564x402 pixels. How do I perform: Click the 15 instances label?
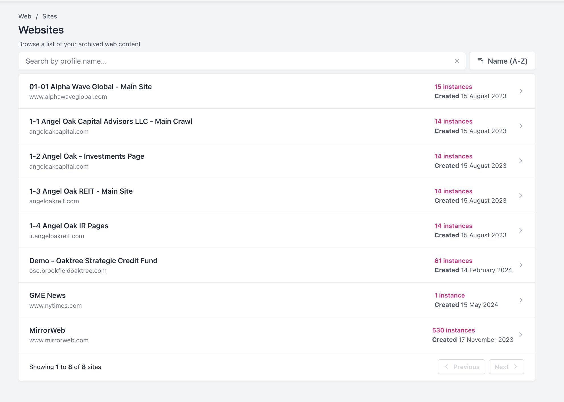click(453, 87)
